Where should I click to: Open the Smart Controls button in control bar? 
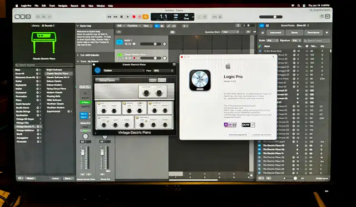tap(38, 17)
